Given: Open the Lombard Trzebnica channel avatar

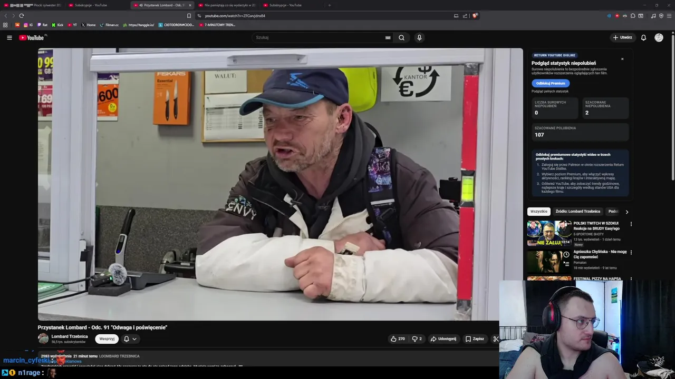Looking at the screenshot, I should point(43,339).
